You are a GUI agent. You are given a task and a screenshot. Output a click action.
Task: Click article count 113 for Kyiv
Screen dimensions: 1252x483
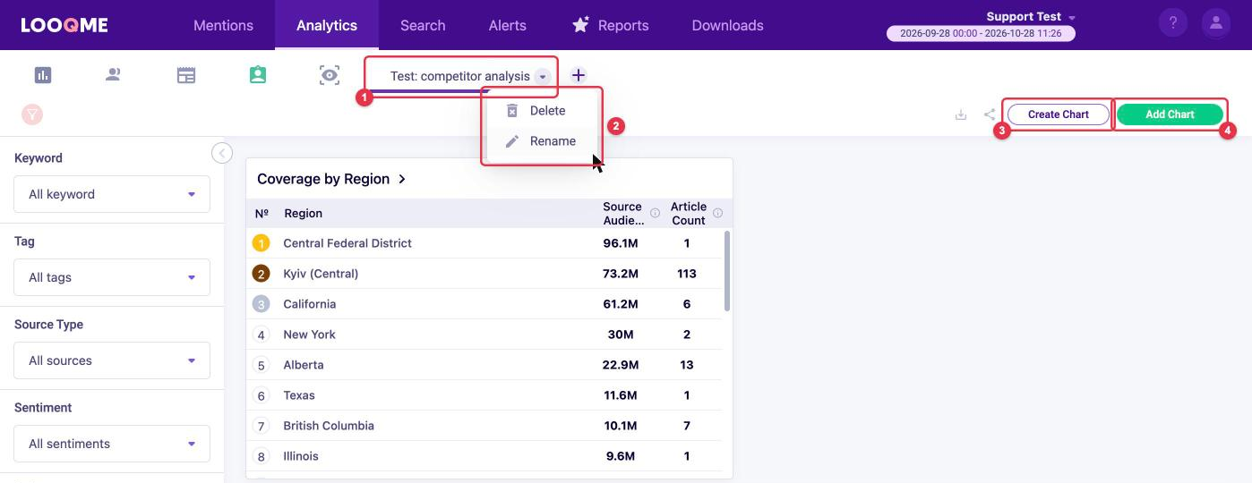687,274
